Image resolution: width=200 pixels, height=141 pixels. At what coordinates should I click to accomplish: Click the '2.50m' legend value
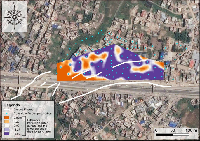pyautogui.click(x=18, y=118)
